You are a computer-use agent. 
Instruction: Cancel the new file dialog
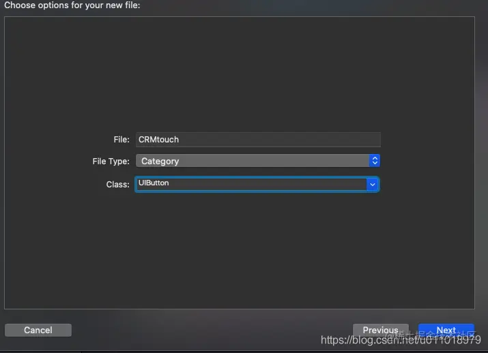38,330
